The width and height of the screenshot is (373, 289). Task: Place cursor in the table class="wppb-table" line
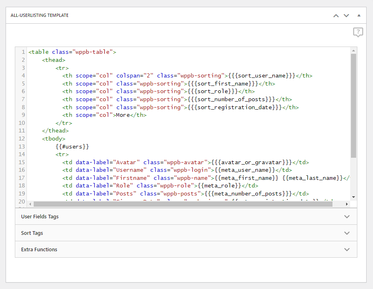pyautogui.click(x=72, y=52)
